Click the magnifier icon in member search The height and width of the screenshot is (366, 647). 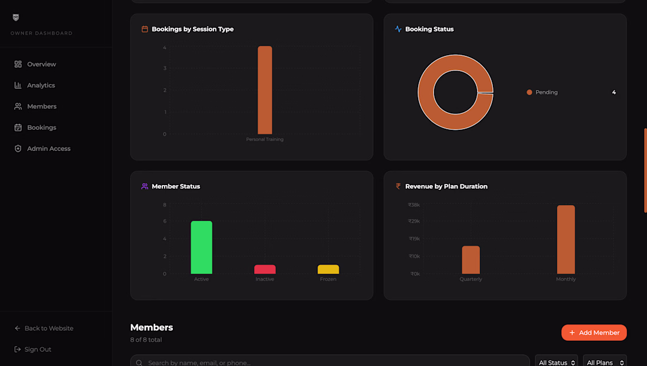click(139, 362)
